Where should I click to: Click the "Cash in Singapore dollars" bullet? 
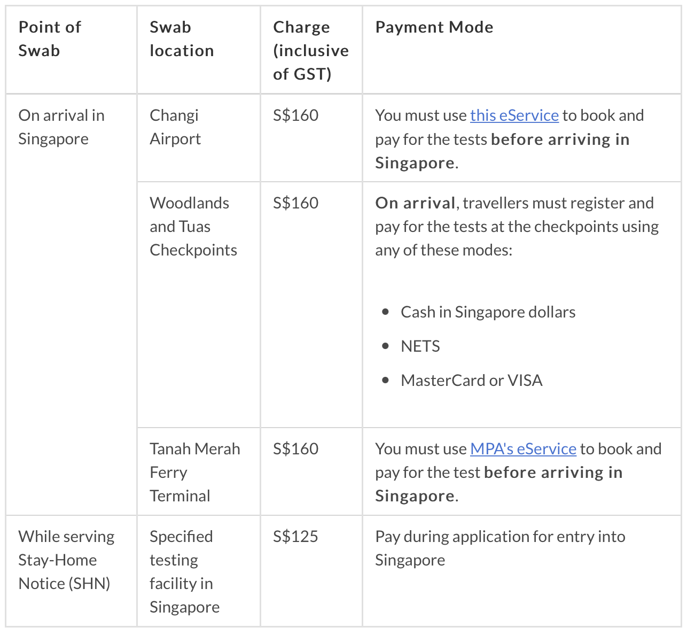pyautogui.click(x=488, y=312)
